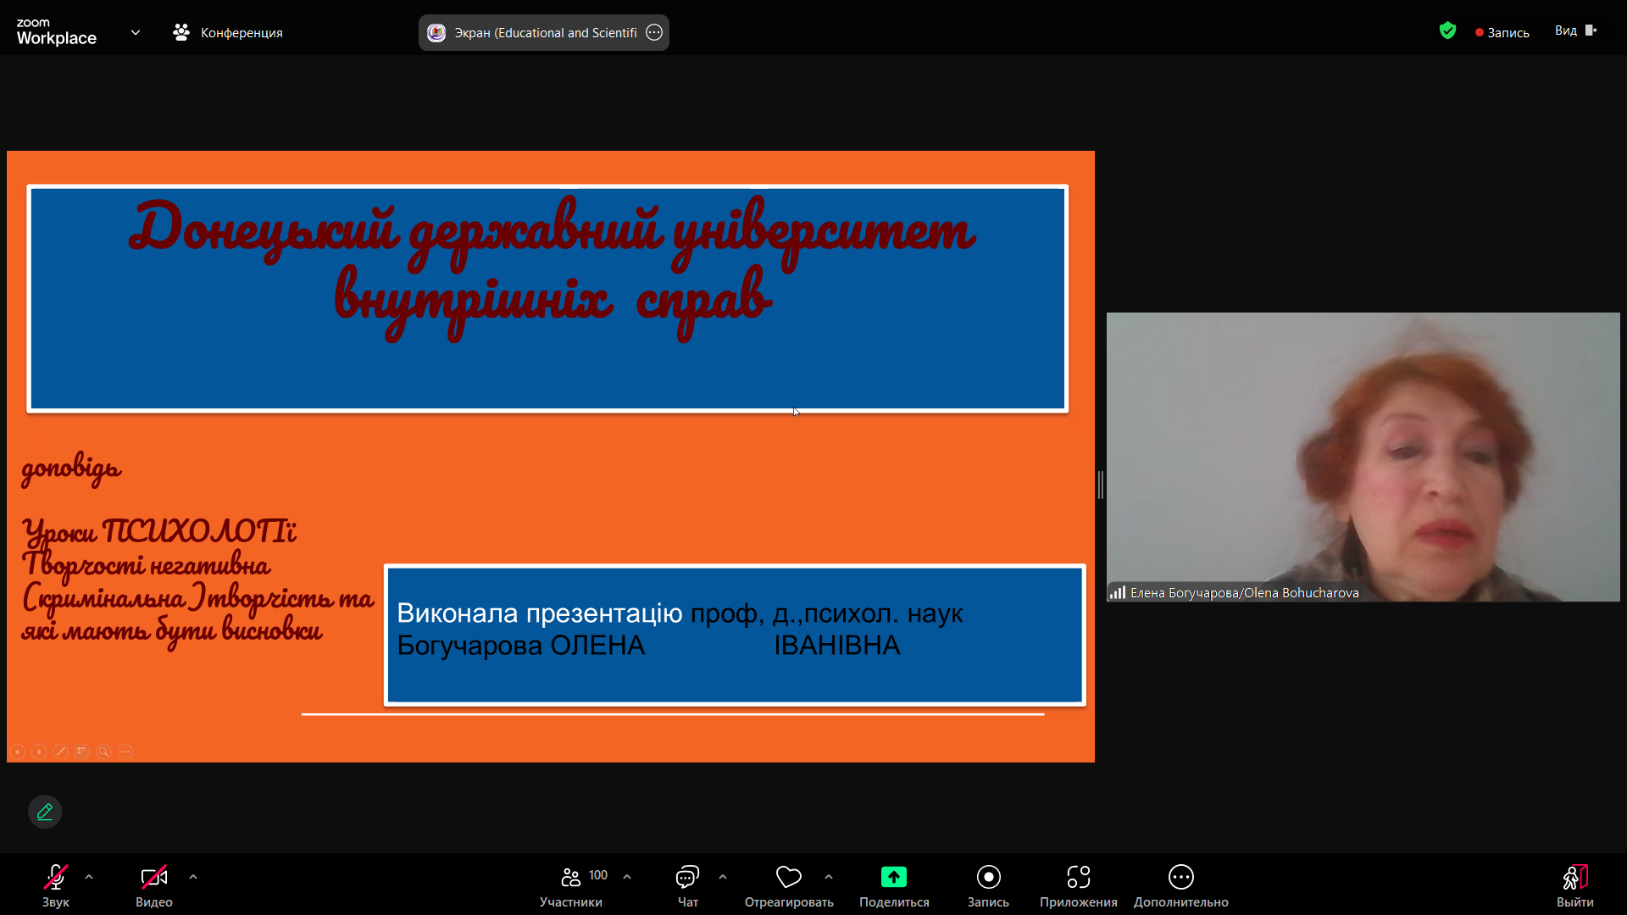Open Отреагировать reactions heart icon
The height and width of the screenshot is (915, 1627).
pos(788,877)
